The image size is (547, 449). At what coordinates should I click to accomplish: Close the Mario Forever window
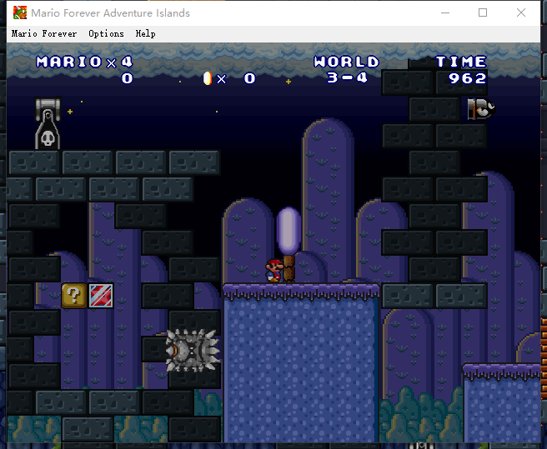521,12
